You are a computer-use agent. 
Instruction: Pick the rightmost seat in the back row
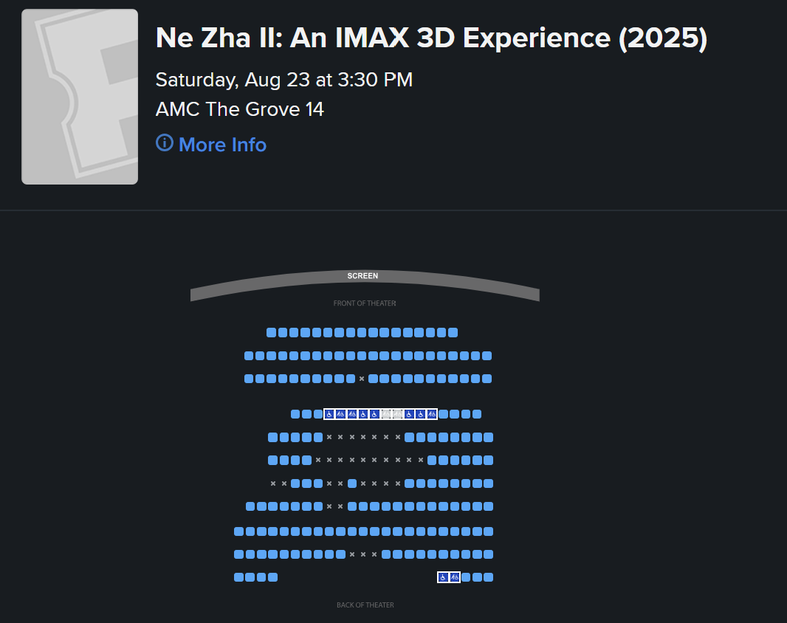488,577
